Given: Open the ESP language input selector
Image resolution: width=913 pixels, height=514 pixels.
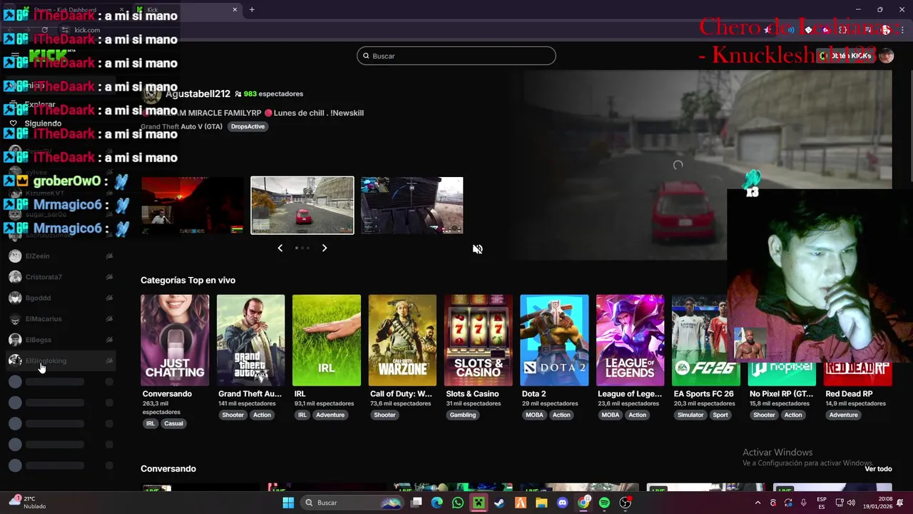Looking at the screenshot, I should (x=822, y=503).
